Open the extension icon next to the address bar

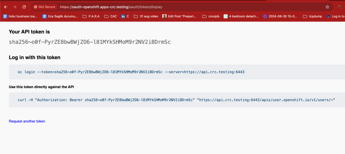(x=340, y=7)
